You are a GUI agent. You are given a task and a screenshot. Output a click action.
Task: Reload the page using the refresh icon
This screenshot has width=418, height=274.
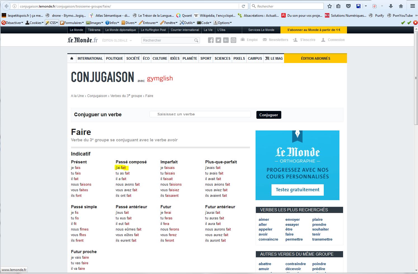pos(243,6)
